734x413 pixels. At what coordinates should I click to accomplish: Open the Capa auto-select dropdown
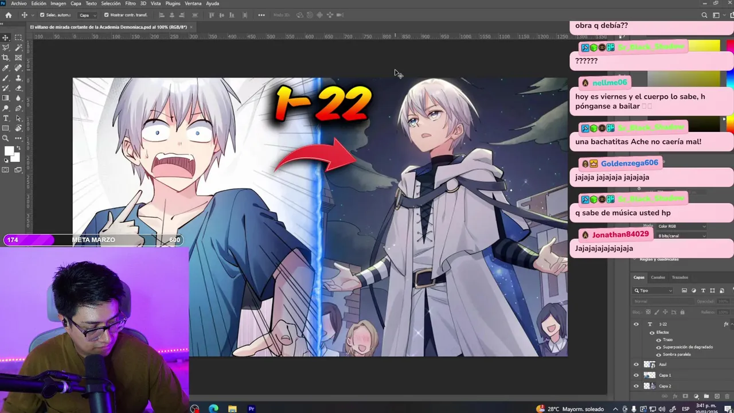pos(87,15)
